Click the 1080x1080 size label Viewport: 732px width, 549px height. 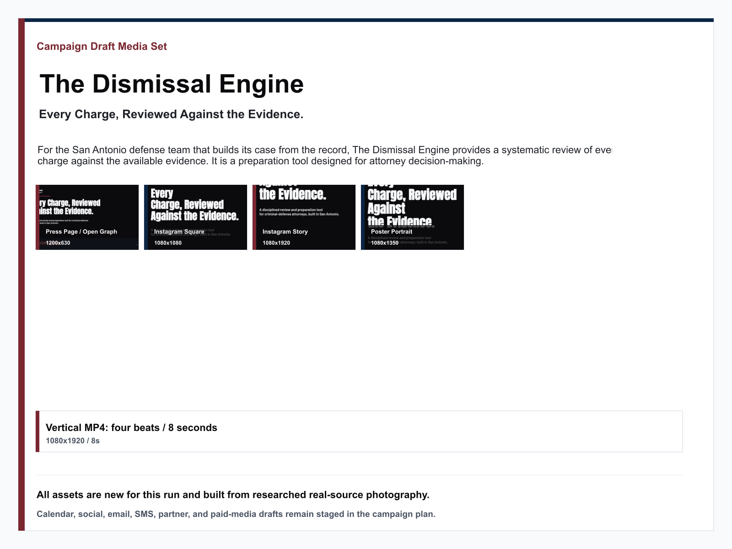(167, 243)
